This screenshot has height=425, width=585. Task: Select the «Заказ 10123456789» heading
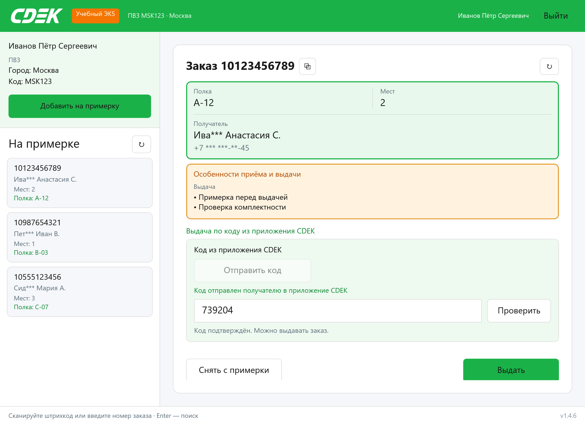240,66
